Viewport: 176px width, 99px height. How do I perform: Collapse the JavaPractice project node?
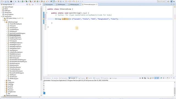[x=2, y=16]
